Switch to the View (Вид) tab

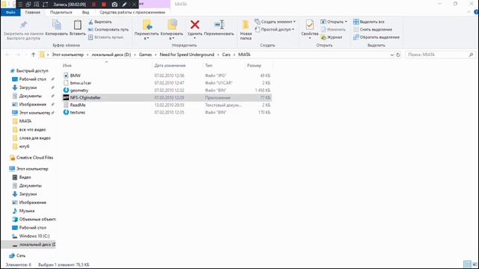pyautogui.click(x=85, y=13)
